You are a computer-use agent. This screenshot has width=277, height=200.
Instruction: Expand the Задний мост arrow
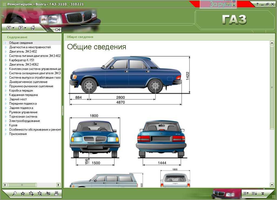(x=6, y=99)
